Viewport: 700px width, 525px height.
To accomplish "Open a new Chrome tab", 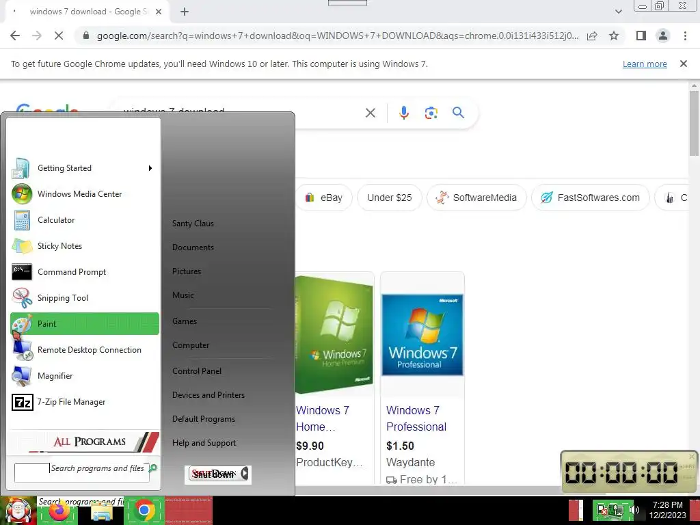I will (x=185, y=12).
